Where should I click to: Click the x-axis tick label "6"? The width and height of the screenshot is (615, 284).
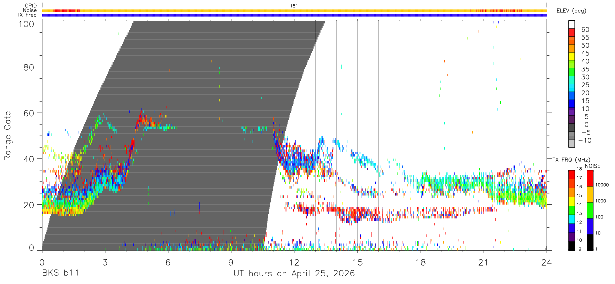(168, 262)
